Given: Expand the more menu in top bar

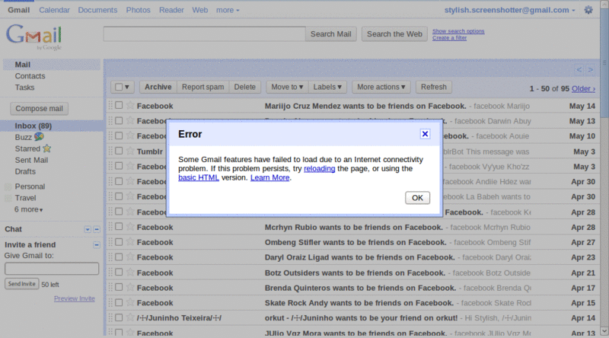Looking at the screenshot, I should [228, 10].
